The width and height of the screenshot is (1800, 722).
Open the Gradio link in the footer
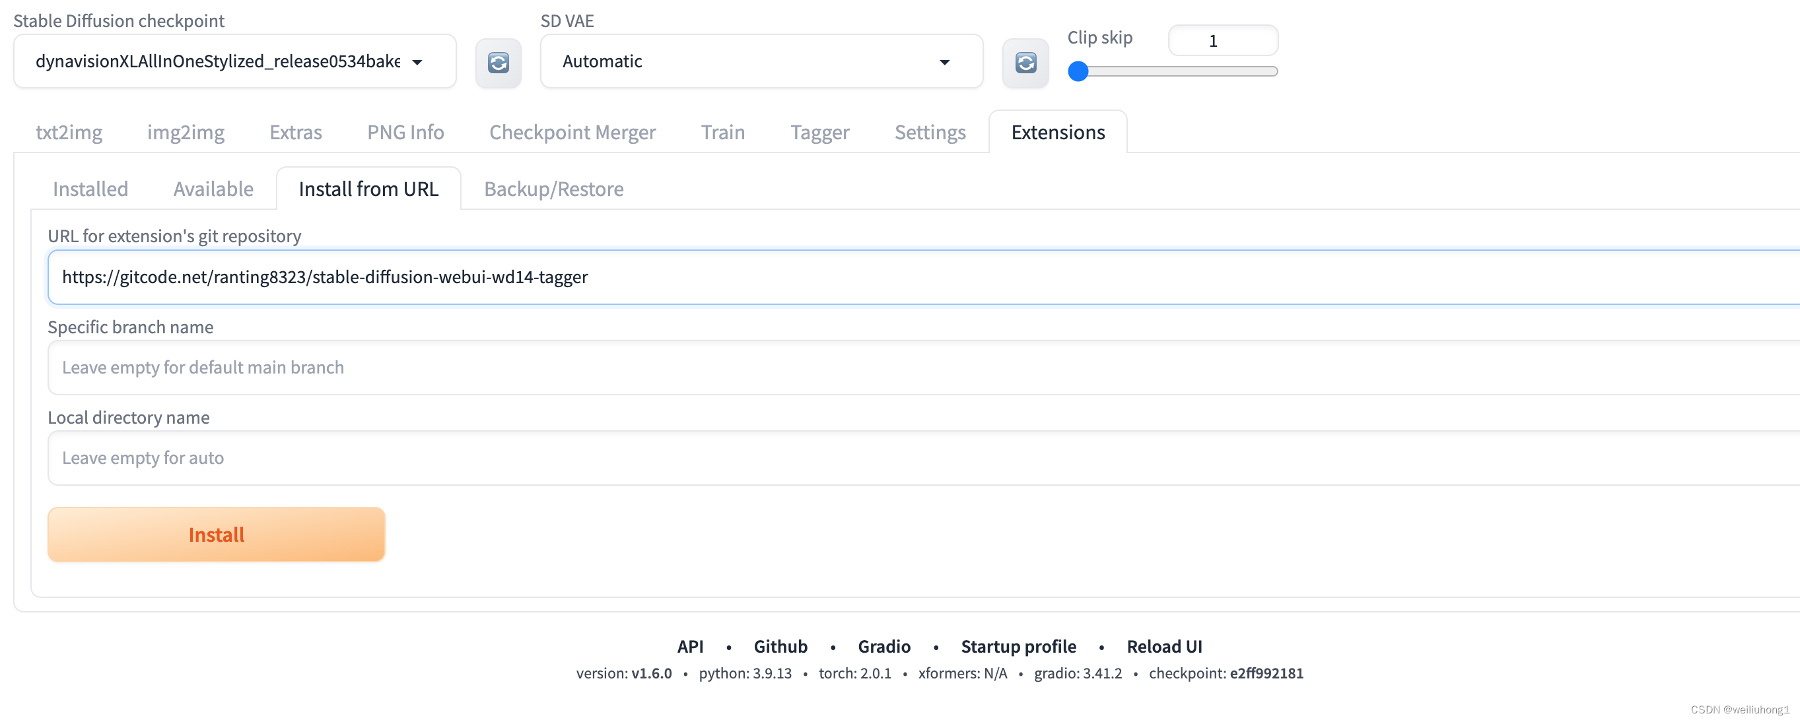883,646
